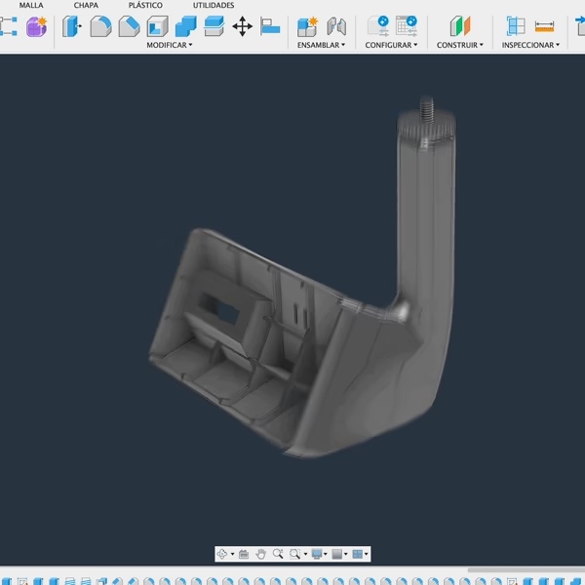Expand the ENSAMBLAR dropdown menu
585x585 pixels.
tap(321, 45)
